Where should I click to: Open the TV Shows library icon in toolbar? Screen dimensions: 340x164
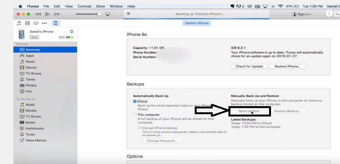36,23
